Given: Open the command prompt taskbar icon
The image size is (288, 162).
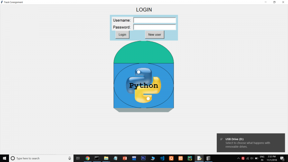Looking at the screenshot, I should (97, 158).
